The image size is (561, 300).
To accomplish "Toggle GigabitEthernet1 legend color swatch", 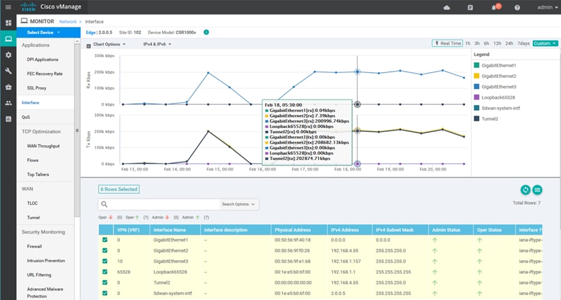I will (x=476, y=65).
